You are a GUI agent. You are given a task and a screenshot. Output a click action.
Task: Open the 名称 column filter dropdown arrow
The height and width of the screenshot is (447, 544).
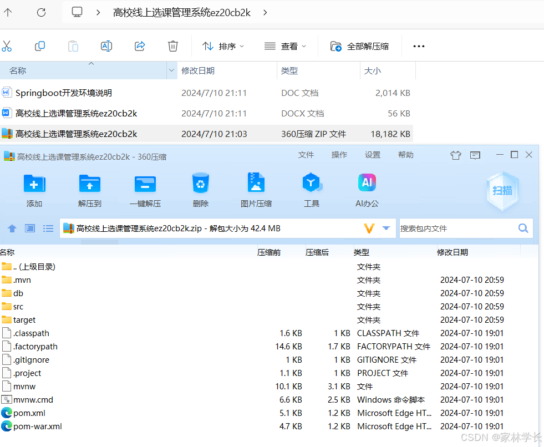point(171,70)
